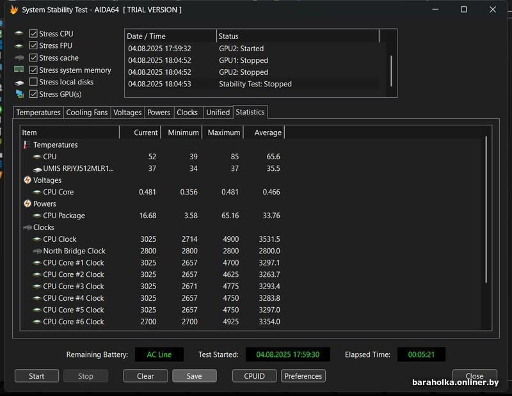Enable the Stress local disks checkbox
The height and width of the screenshot is (396, 512).
pos(33,82)
